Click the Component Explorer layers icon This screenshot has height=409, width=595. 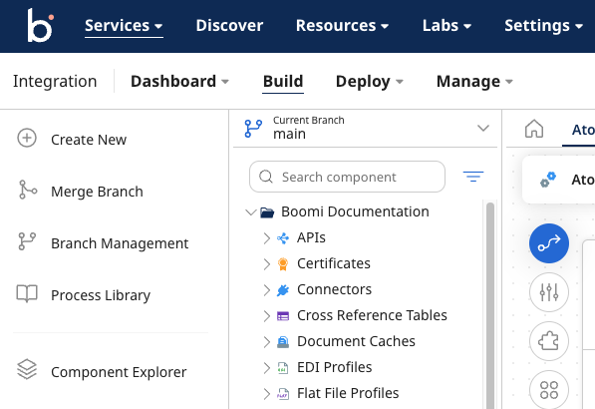[27, 369]
